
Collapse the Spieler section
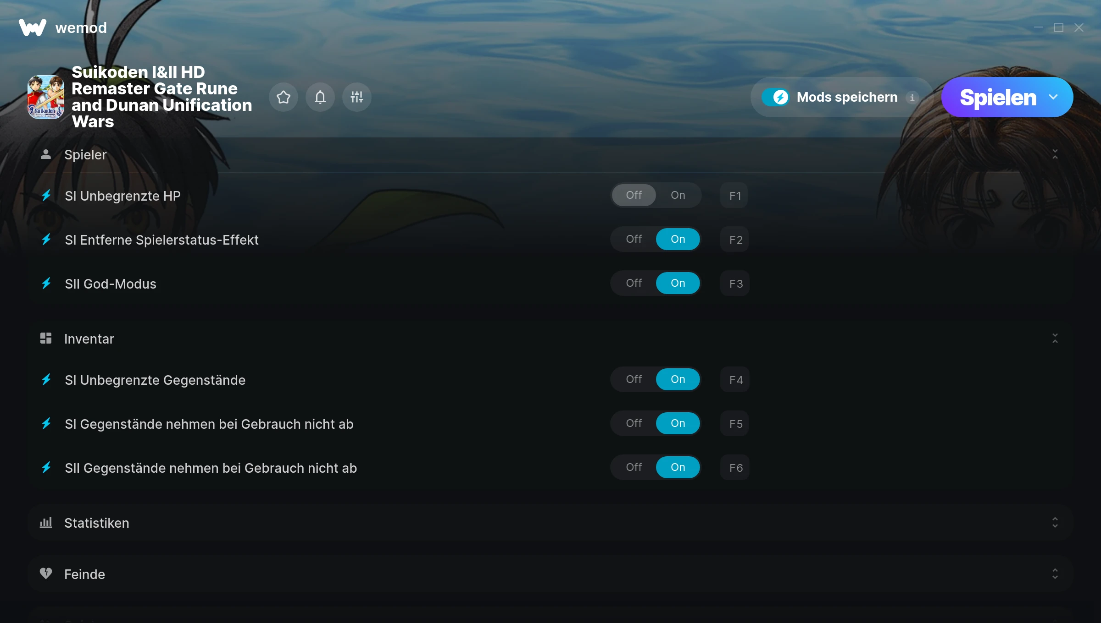point(1055,154)
